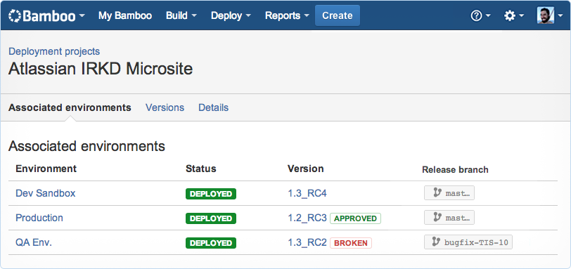This screenshot has height=269, width=571.
Task: Open My Bamboo from the navigation bar
Action: 125,15
